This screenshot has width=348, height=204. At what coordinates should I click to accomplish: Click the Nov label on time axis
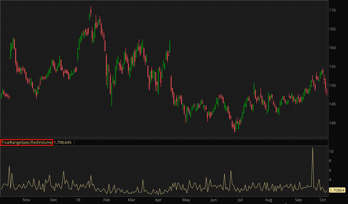click(x=26, y=200)
